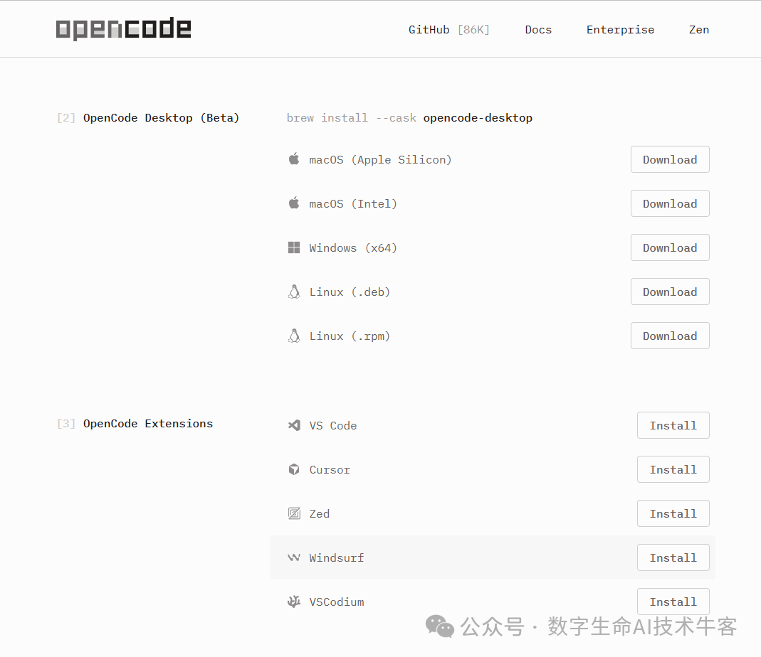Install the Zed extension

pos(673,513)
